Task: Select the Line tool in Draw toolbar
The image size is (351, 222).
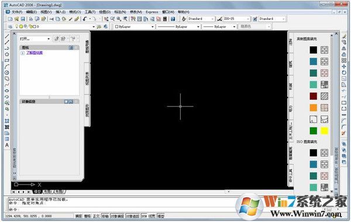Action: 7,36
